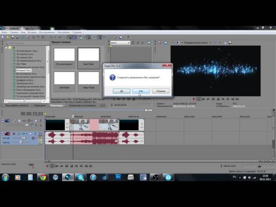Click the timeline transport record button
Screen dimensions: 276x207
47,166
